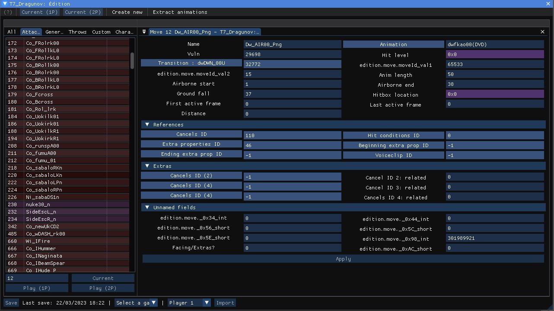Open the Extra properties ID button
Screen dimensions: 554x311
click(191, 144)
